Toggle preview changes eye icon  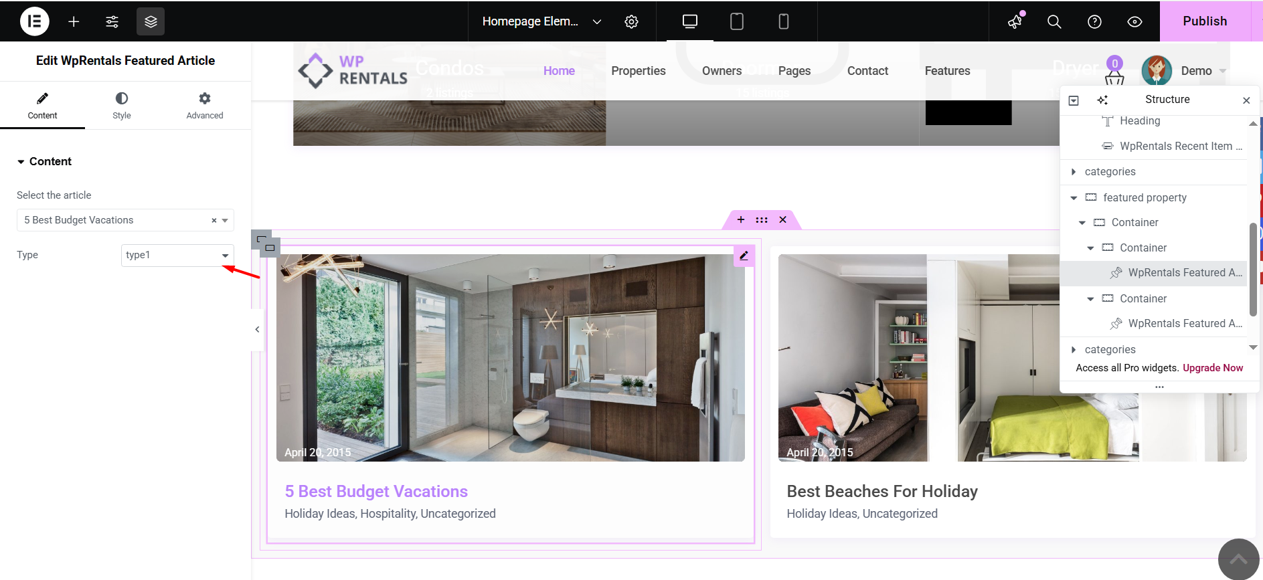coord(1134,21)
